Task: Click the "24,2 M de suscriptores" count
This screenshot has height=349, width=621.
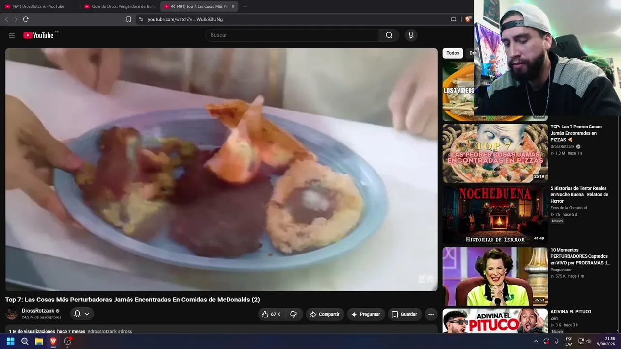Action: [41, 317]
